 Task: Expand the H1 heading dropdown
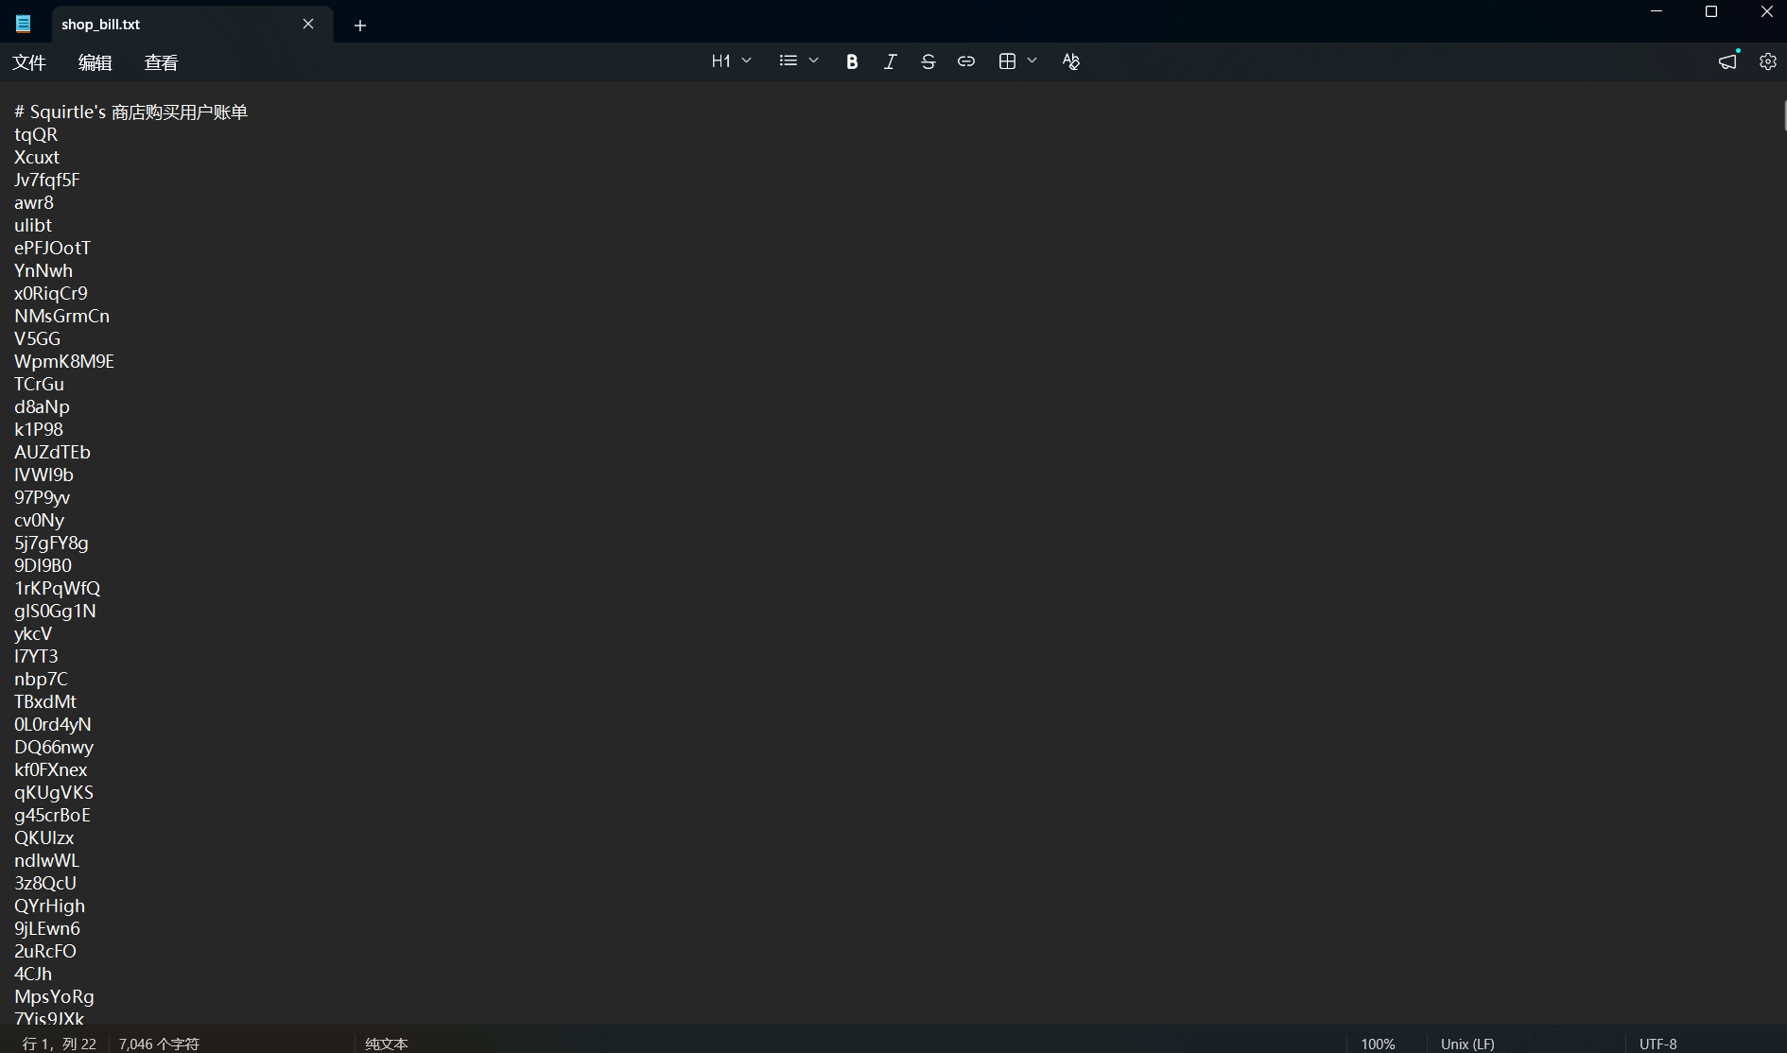coord(732,61)
